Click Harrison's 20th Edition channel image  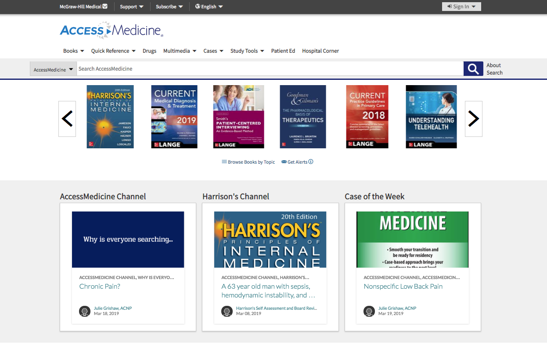(x=270, y=240)
